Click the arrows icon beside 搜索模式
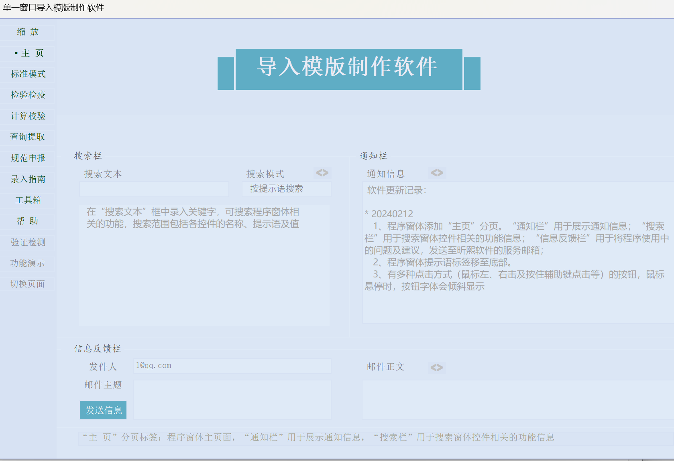This screenshot has width=674, height=461. click(322, 173)
